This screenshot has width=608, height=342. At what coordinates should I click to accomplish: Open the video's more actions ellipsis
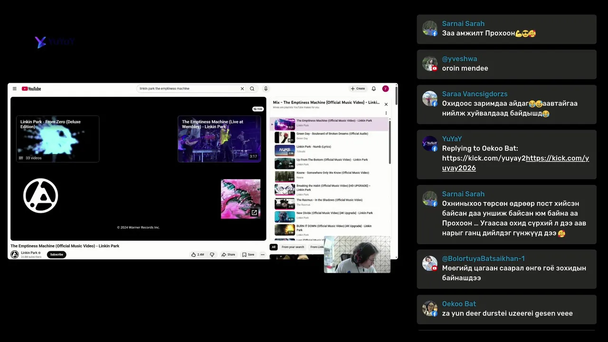(x=262, y=255)
